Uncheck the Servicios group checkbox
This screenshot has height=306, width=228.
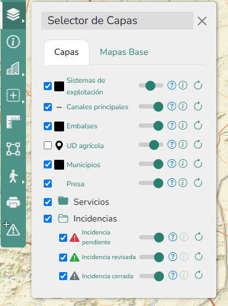pos(47,202)
